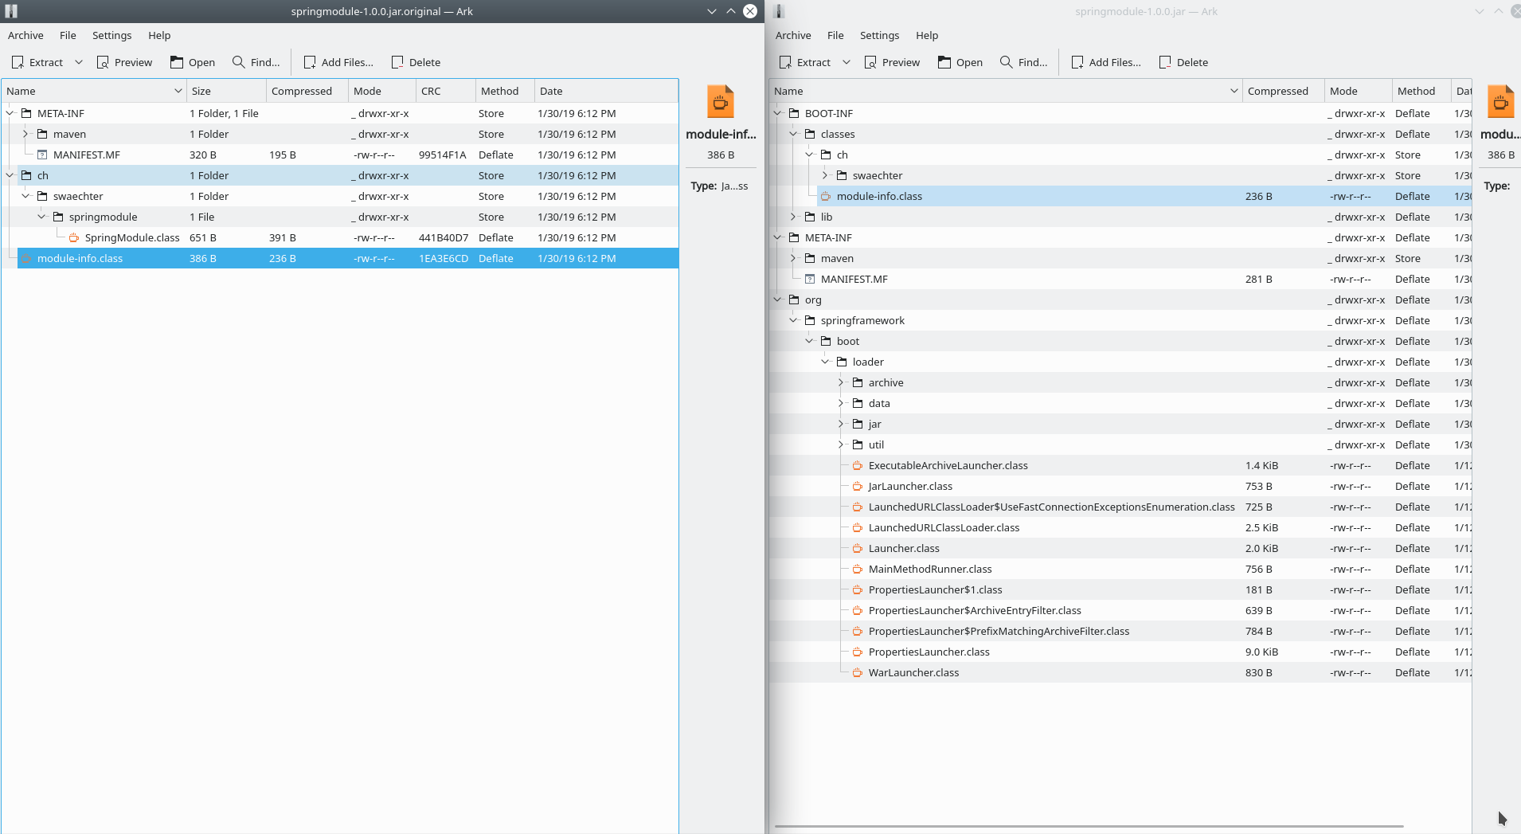The width and height of the screenshot is (1521, 834).
Task: Select the Open toolbar icon in left Ark window
Action: [x=176, y=62]
